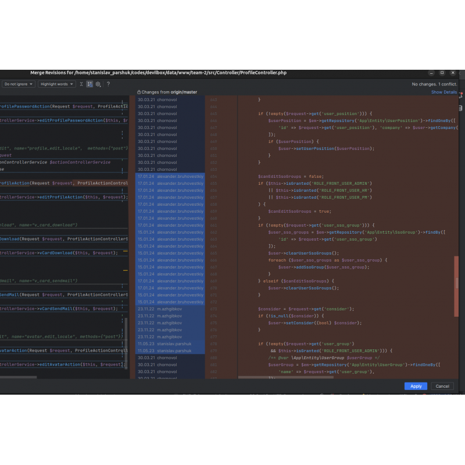Click the horizontal scrollbar under the code pane
The width and height of the screenshot is (465, 465).
[x=285, y=377]
